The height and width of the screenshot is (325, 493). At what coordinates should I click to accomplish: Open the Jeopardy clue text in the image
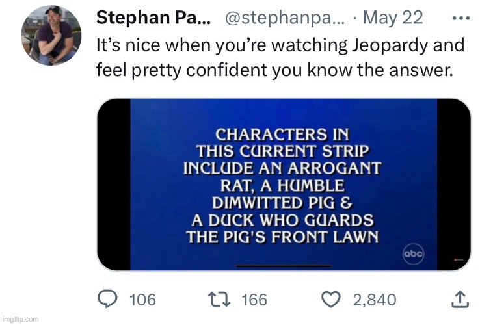point(282,185)
